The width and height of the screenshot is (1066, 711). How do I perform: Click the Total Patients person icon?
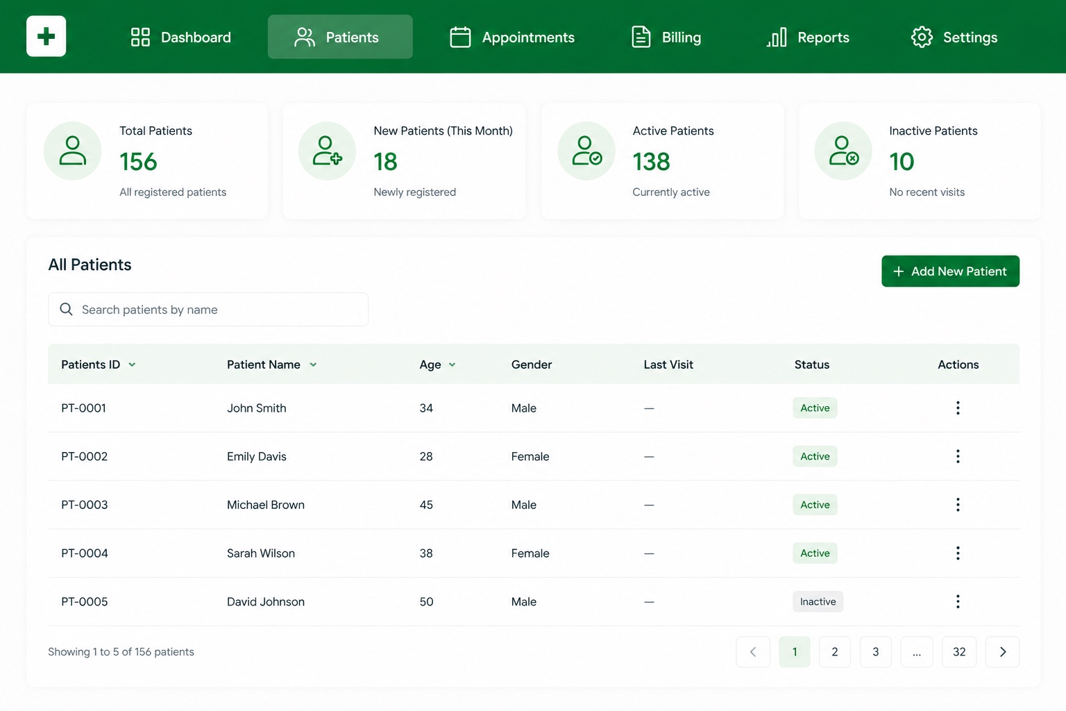(73, 151)
